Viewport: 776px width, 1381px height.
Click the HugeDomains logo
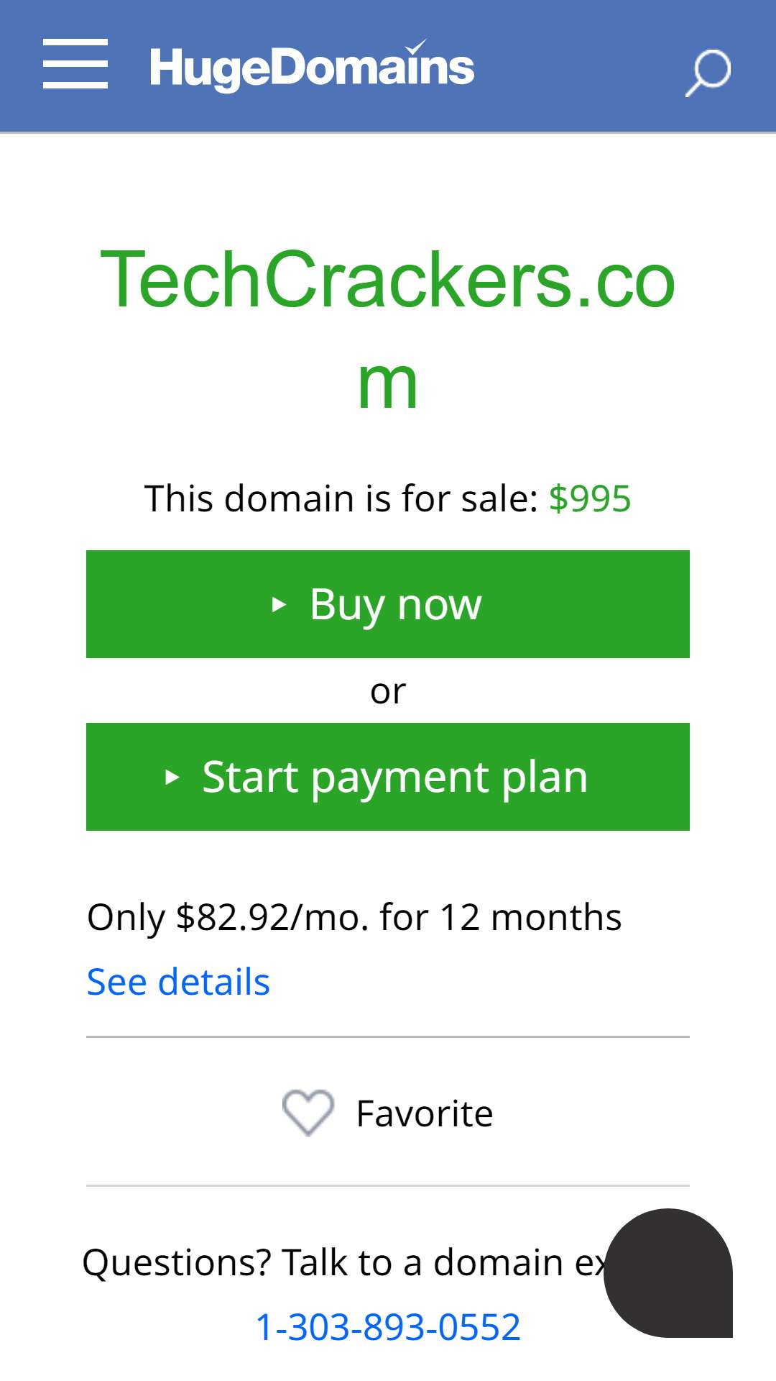(x=312, y=67)
